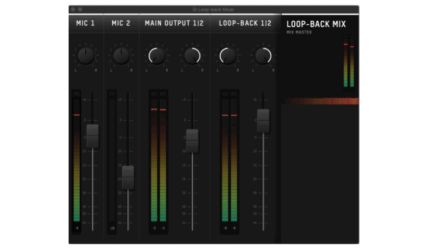Click the Main Output left pan knob

(x=157, y=56)
